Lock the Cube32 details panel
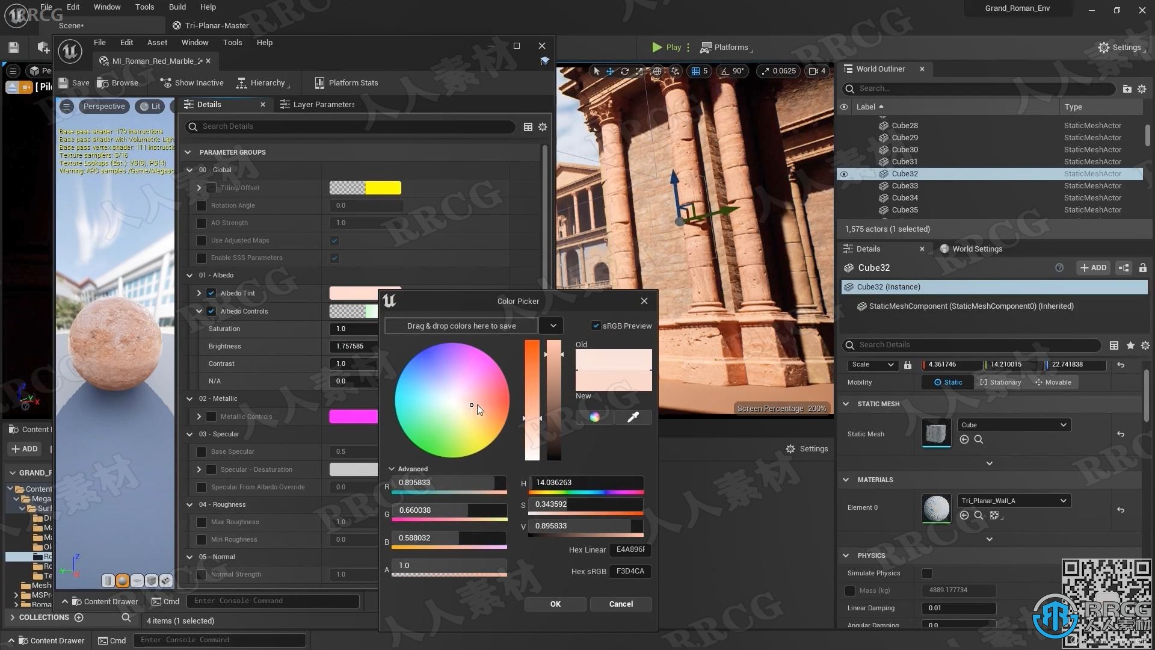1155x650 pixels. tap(1142, 268)
